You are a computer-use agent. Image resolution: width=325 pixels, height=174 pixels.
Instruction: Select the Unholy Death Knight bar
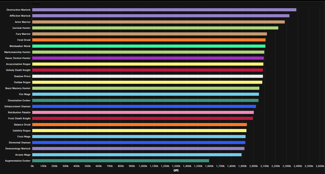(x=147, y=70)
